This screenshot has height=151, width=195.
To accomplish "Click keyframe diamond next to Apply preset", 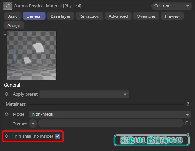I will [6, 94].
